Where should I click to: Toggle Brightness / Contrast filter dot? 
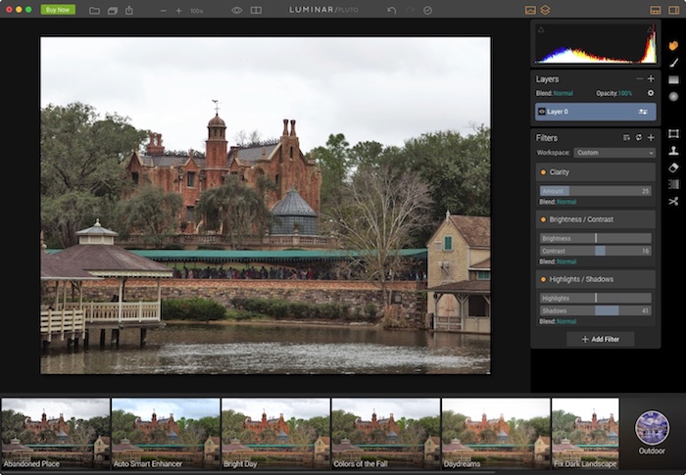tap(543, 219)
